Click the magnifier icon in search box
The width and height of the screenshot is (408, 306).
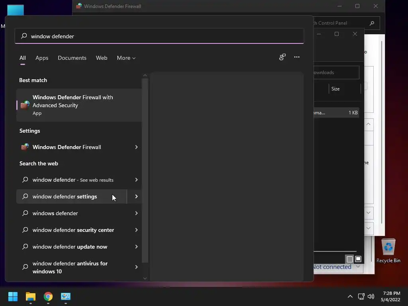[x=24, y=36]
